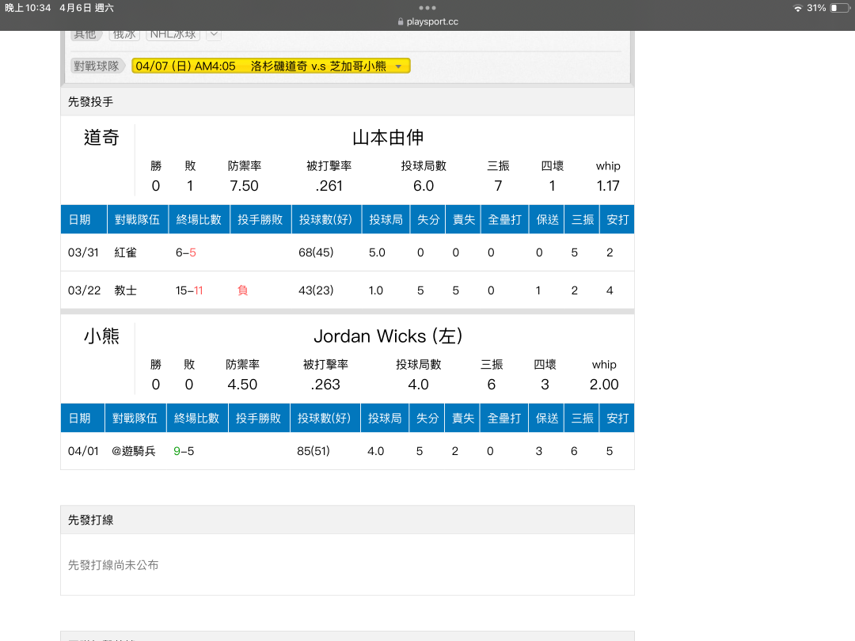Click the 教士 opponent cell

125,290
